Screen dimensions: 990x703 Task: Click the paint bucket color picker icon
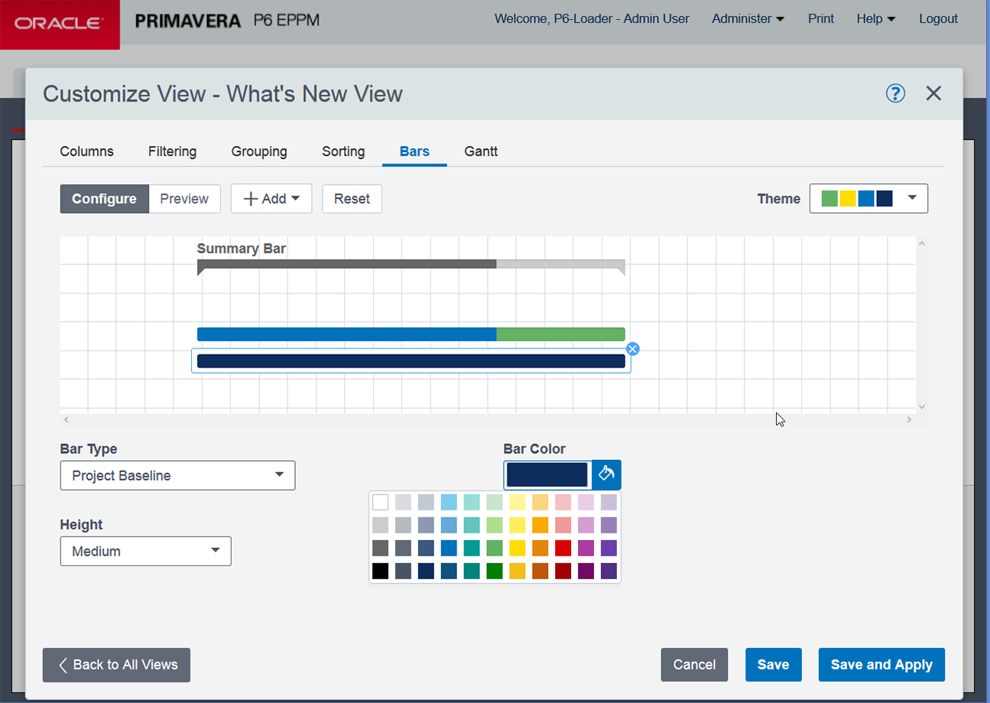point(606,475)
